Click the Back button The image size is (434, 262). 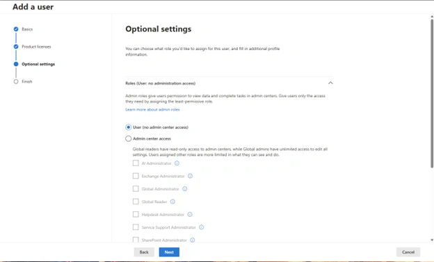[144, 252]
